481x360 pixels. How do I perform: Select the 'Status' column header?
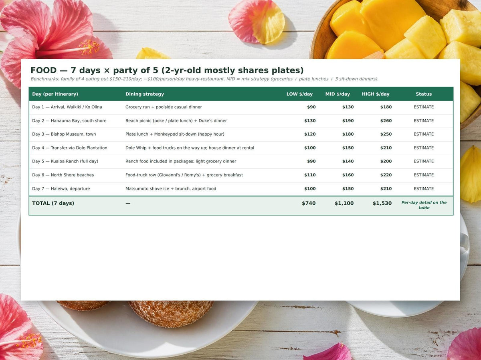[424, 94]
